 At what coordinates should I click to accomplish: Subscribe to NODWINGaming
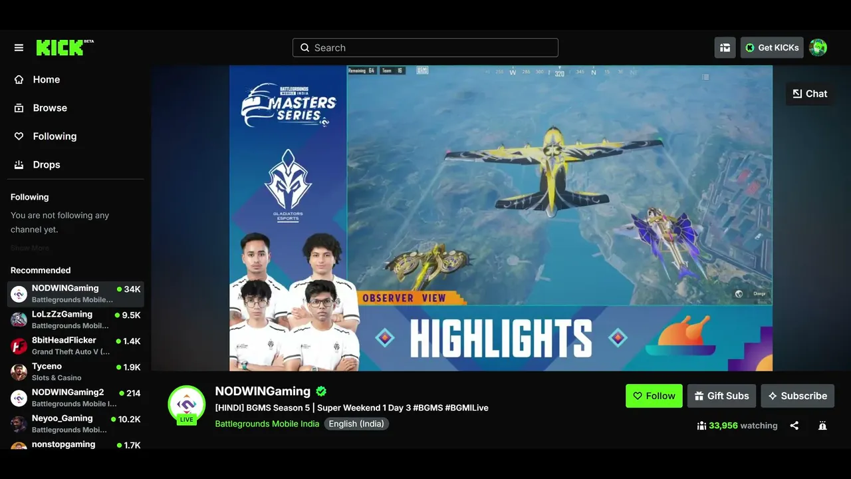[x=797, y=396]
